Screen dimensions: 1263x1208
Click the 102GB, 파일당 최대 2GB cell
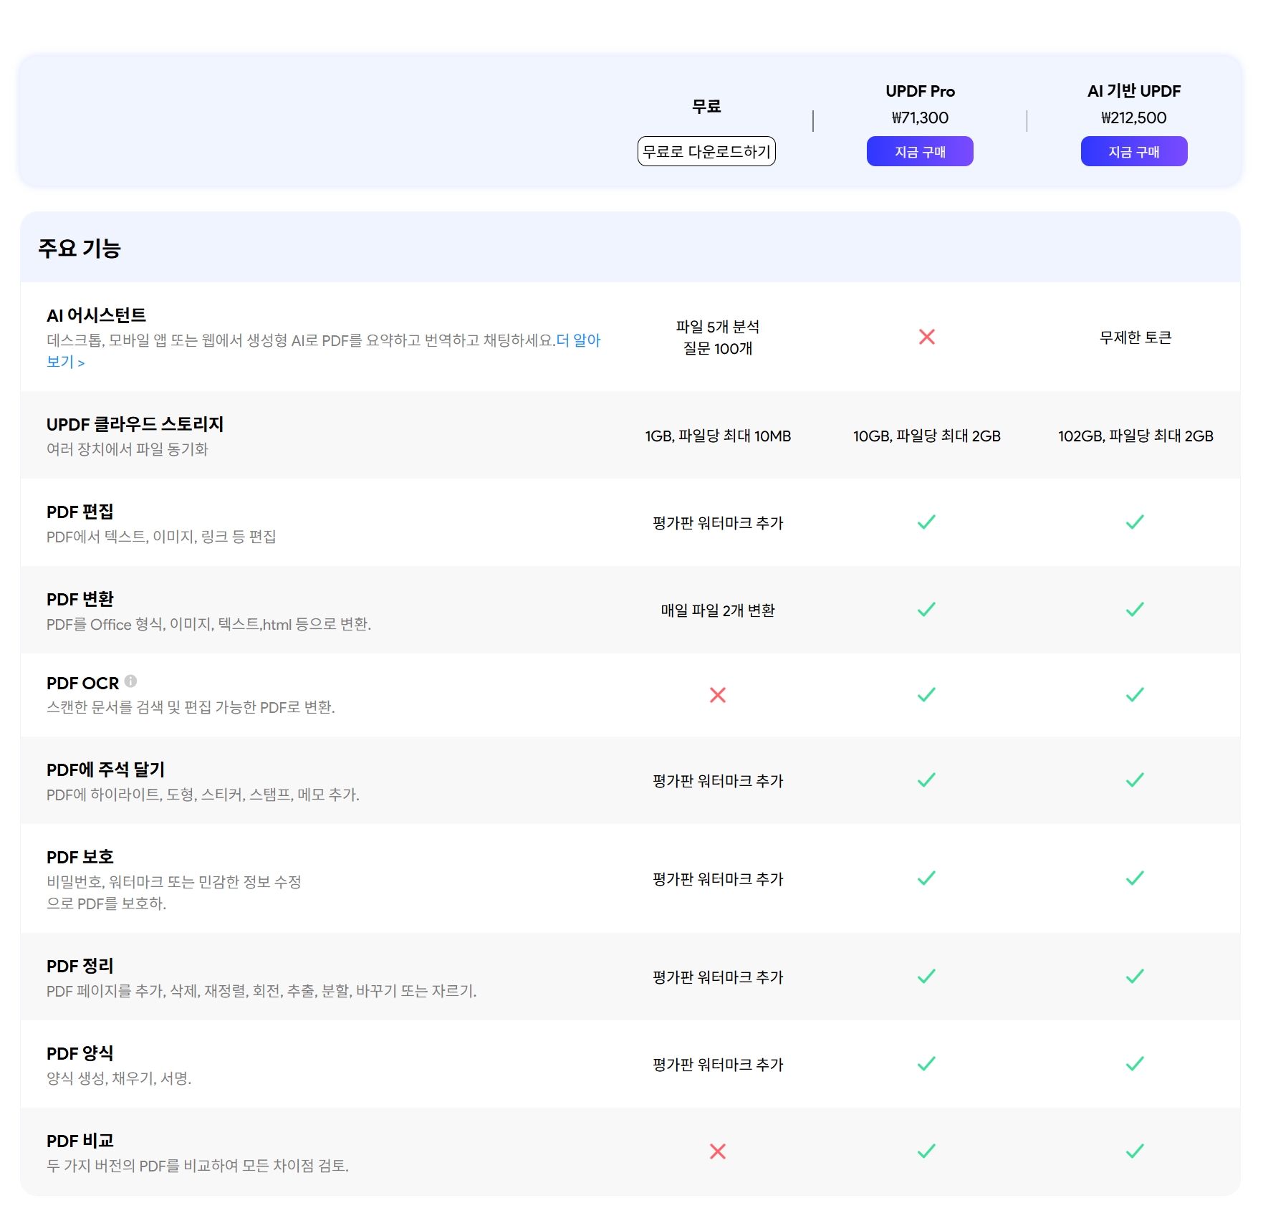1135,436
